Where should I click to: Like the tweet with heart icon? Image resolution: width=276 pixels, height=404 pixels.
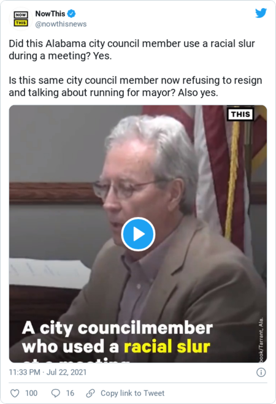(x=15, y=393)
